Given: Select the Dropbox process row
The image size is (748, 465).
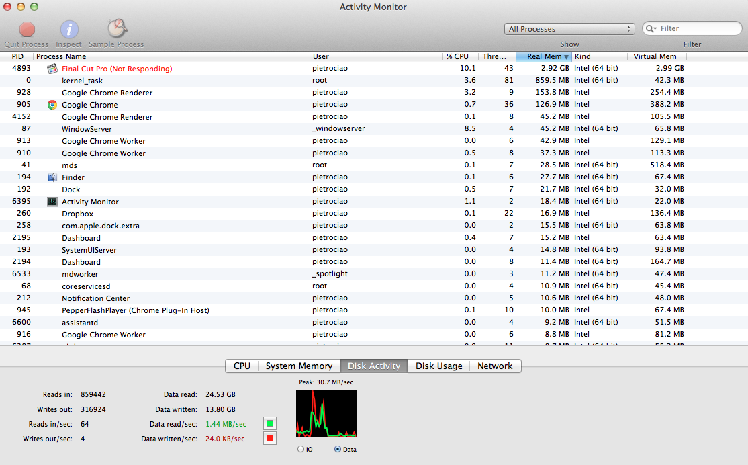Looking at the screenshot, I should (x=374, y=214).
